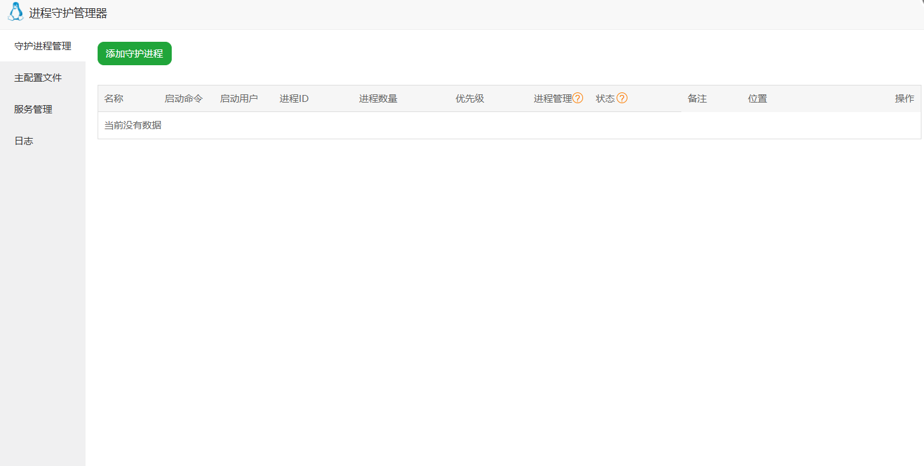Click the 进程ID column header

click(x=293, y=98)
